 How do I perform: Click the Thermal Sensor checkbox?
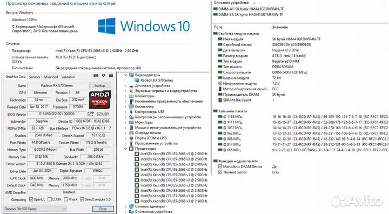(x=220, y=172)
